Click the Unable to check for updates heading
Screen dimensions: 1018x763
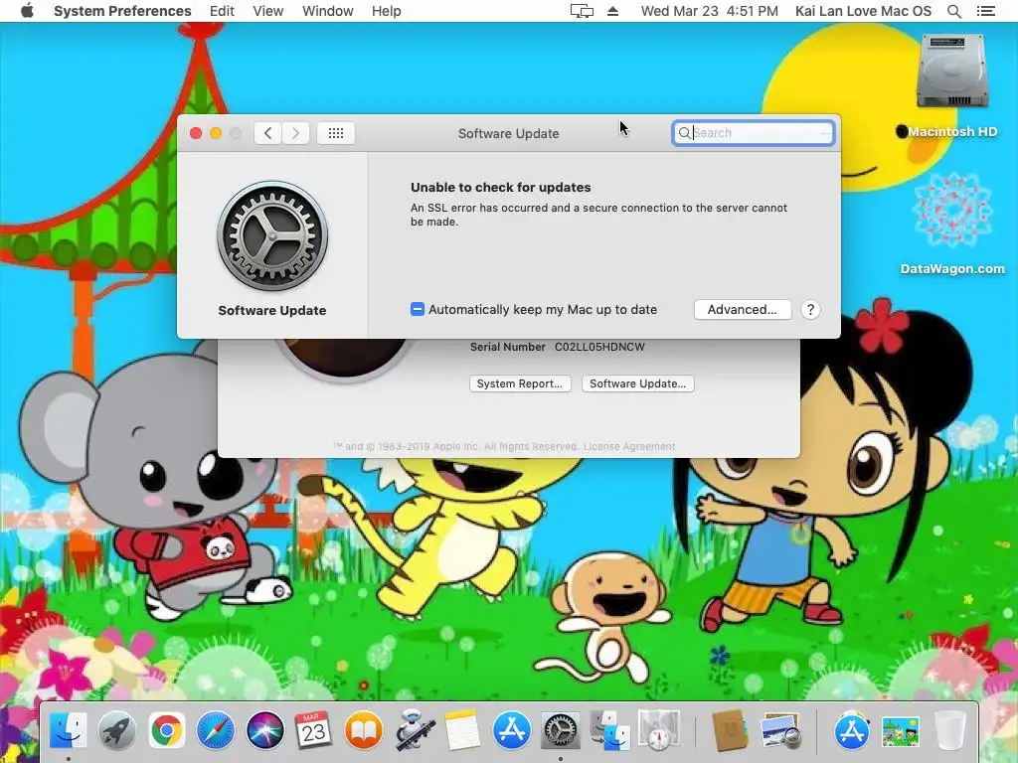coord(501,188)
